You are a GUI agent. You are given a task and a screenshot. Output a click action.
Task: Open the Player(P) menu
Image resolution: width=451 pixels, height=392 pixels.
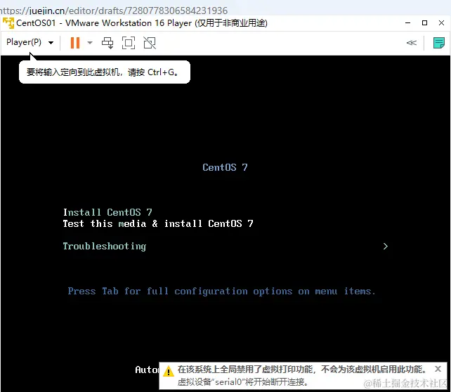click(30, 43)
